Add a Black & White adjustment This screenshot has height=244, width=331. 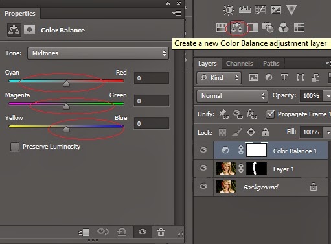coord(253,28)
